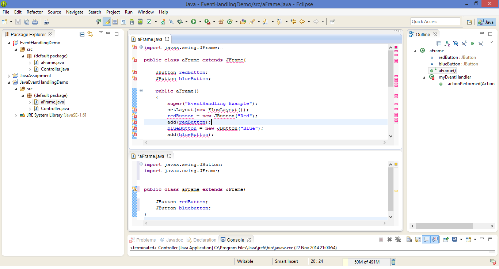The height and width of the screenshot is (269, 499).
Task: Click the green Run button in toolbar
Action: tap(193, 22)
